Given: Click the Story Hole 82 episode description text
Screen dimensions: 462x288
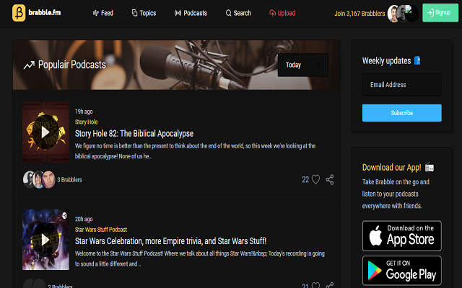Looking at the screenshot, I should pos(195,151).
